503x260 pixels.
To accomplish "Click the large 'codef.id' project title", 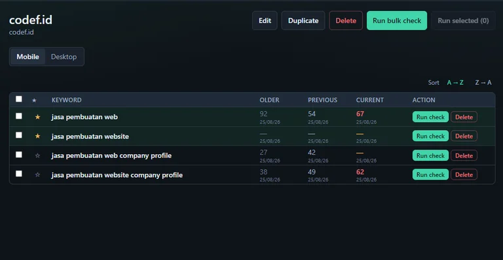I will tap(31, 20).
